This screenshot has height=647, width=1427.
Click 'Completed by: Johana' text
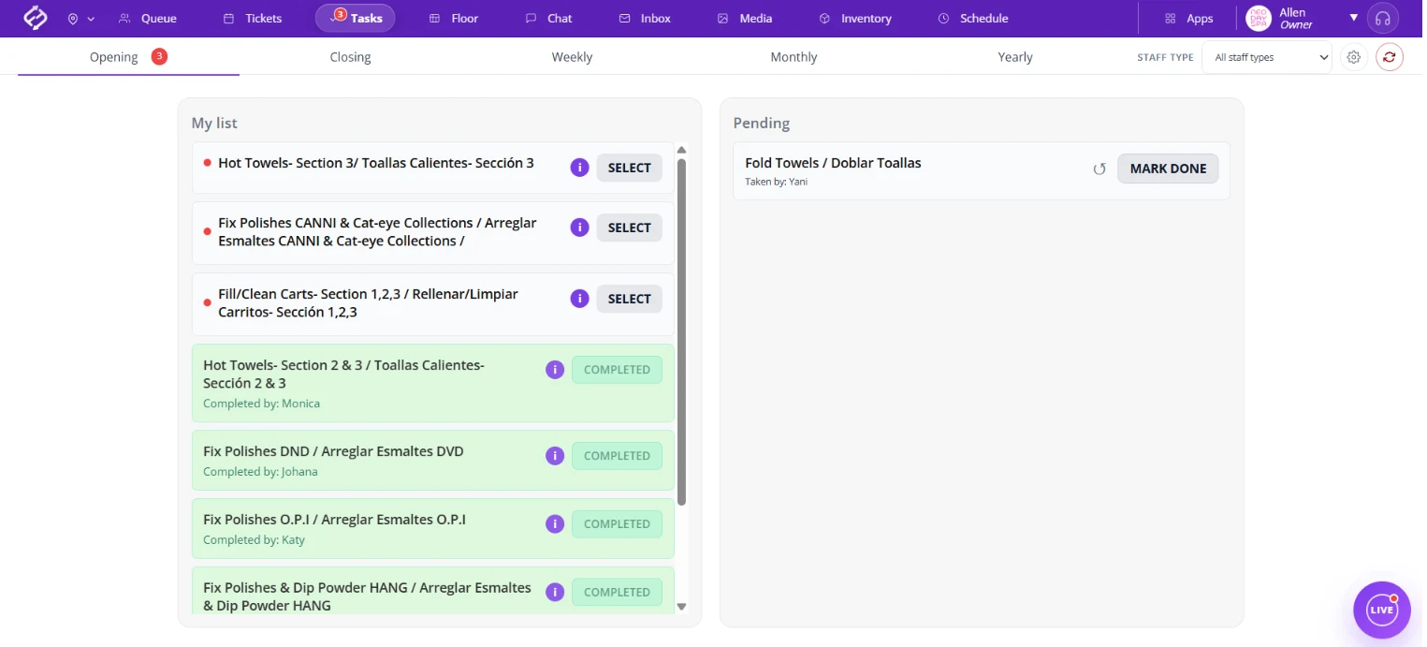[260, 472]
